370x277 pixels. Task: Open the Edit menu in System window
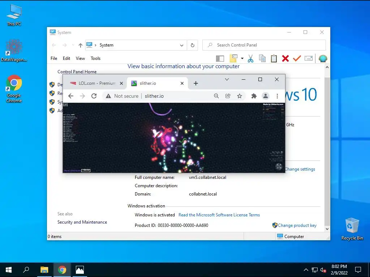[66, 58]
